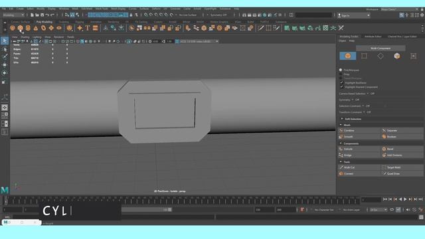
Task: Click the Combine button
Action: tap(359, 131)
